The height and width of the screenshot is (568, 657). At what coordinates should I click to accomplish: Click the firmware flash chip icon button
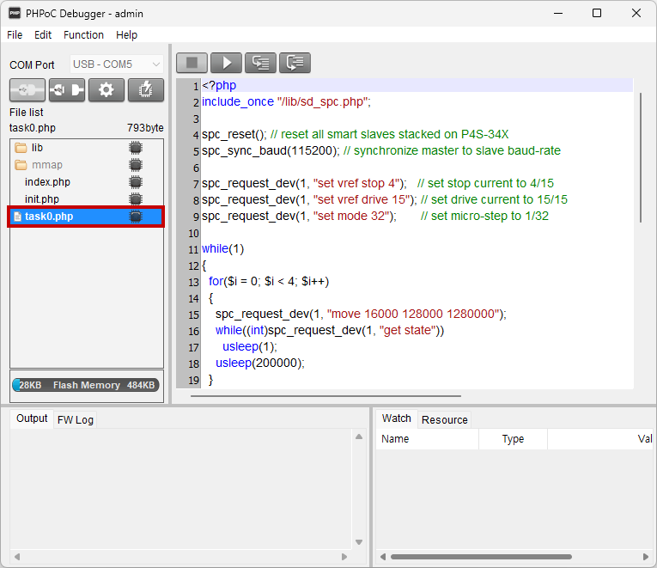(146, 89)
